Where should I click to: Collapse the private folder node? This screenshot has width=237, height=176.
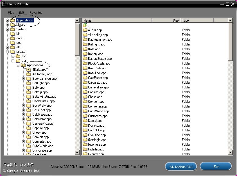(7, 52)
